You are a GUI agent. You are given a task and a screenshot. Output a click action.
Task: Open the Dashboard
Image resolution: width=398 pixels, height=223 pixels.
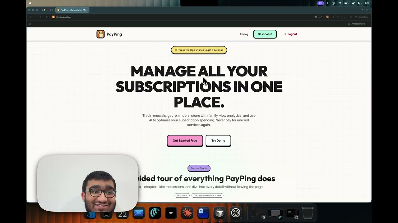[265, 34]
